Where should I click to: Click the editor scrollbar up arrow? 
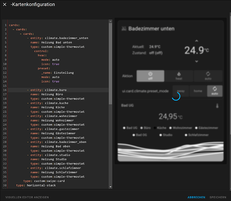click(x=110, y=21)
